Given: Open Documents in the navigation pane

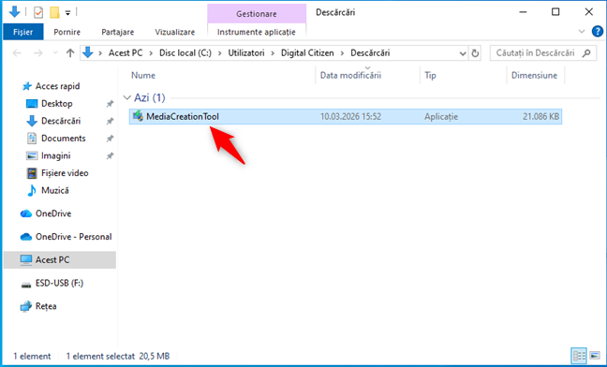Looking at the screenshot, I should pos(63,139).
